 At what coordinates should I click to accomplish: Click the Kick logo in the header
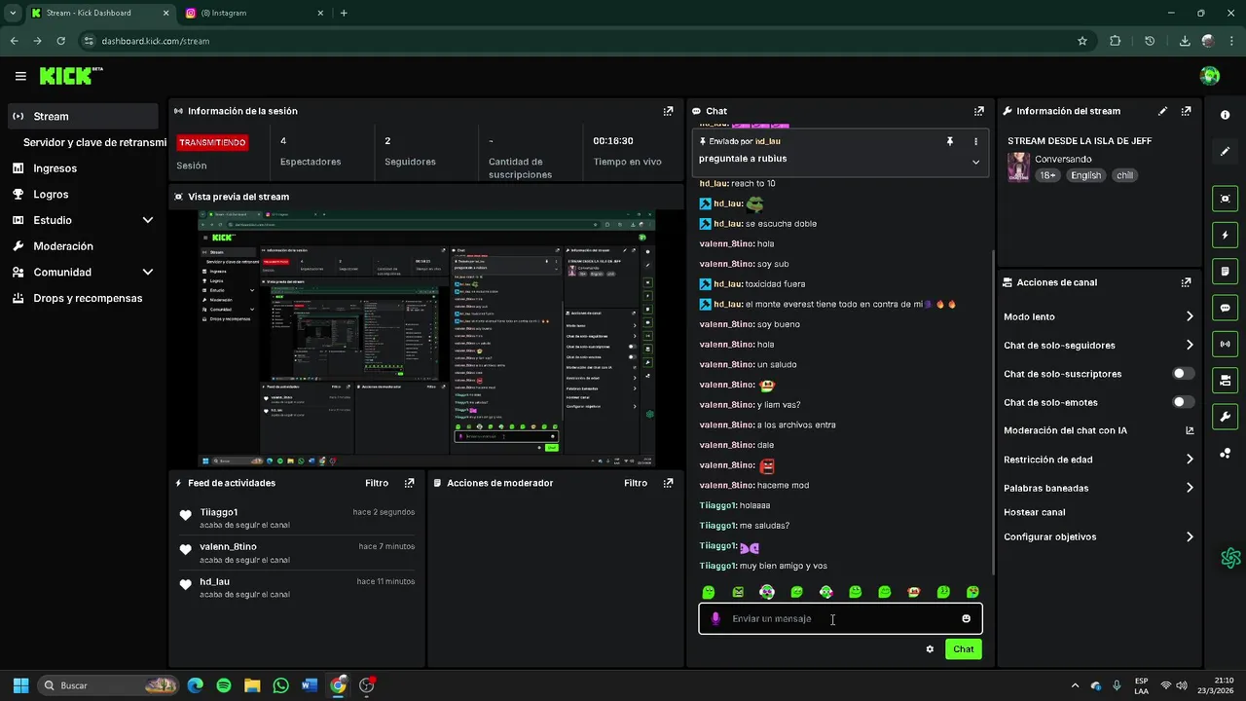[70, 76]
